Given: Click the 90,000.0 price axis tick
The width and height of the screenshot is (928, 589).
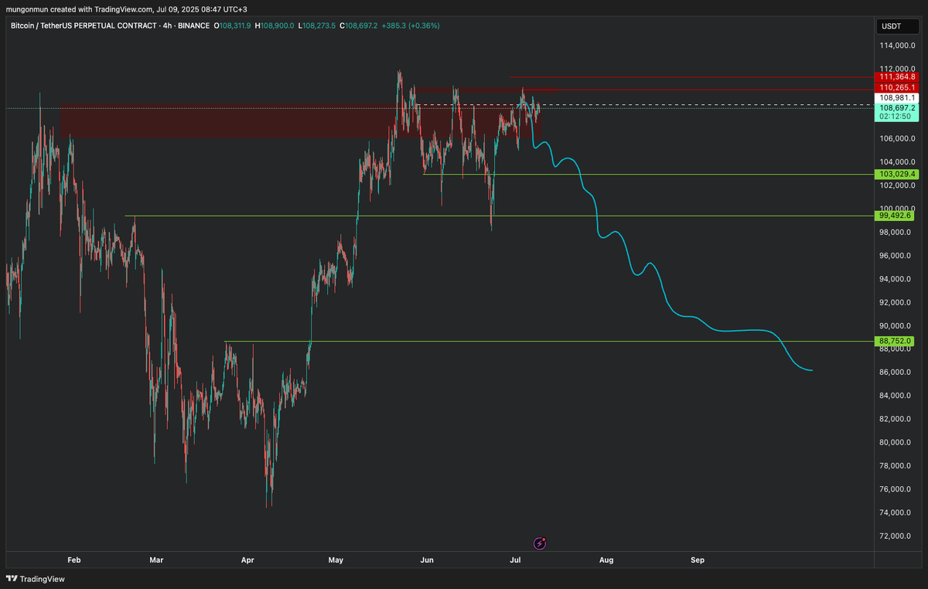Looking at the screenshot, I should [x=896, y=325].
